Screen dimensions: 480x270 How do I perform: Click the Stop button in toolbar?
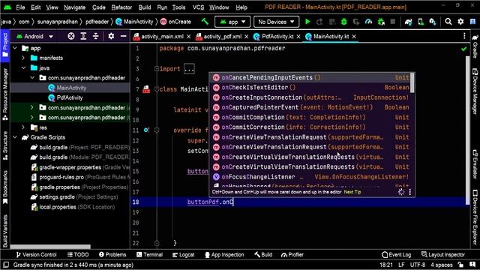point(393,22)
